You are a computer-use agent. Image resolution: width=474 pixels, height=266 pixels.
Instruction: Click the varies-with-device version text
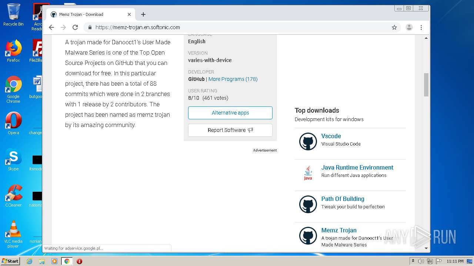[210, 60]
